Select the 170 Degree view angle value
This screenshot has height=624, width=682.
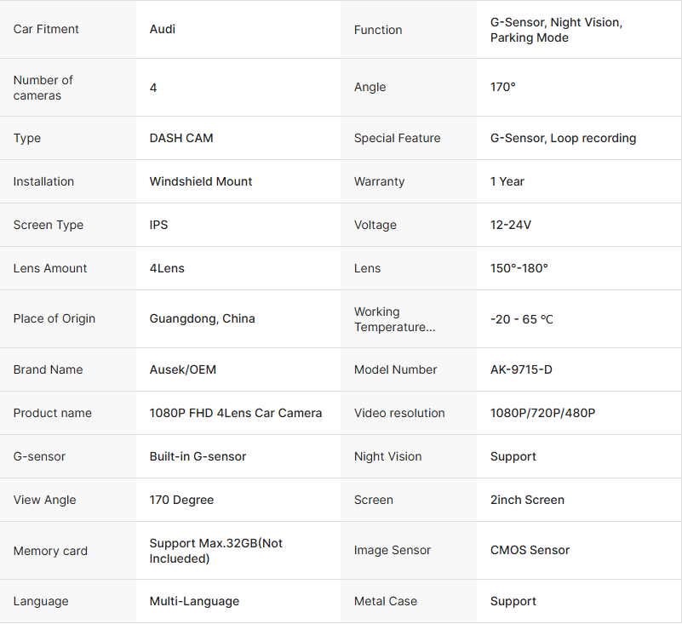click(181, 500)
